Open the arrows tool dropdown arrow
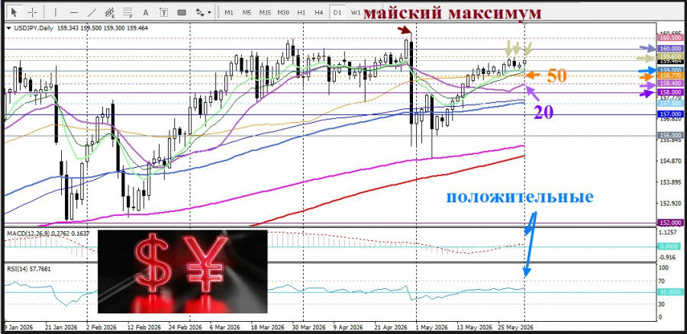This screenshot has height=334, width=687. pyautogui.click(x=209, y=13)
